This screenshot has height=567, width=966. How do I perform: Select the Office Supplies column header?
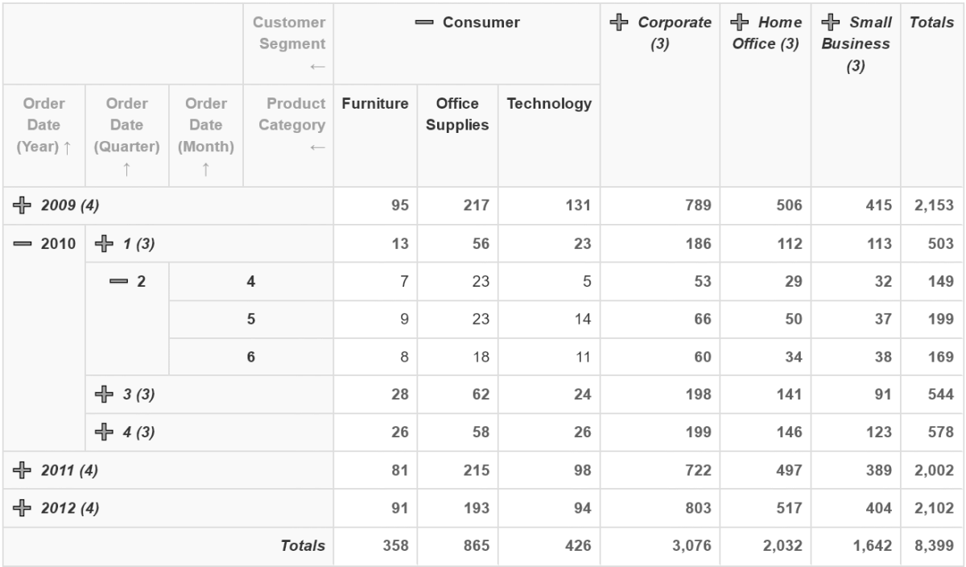coord(457,114)
